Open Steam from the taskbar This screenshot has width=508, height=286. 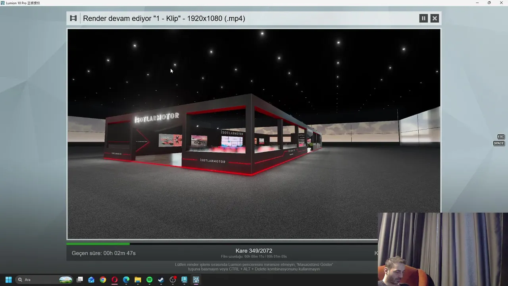(161, 280)
